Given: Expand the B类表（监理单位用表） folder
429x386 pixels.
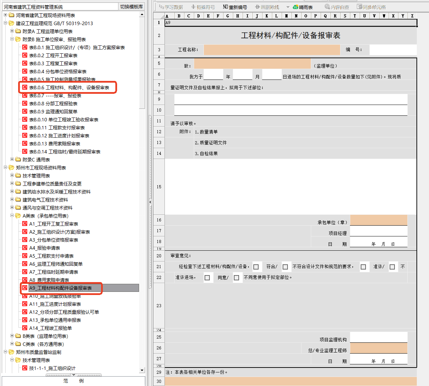Looking at the screenshot, I should (x=12, y=336).
